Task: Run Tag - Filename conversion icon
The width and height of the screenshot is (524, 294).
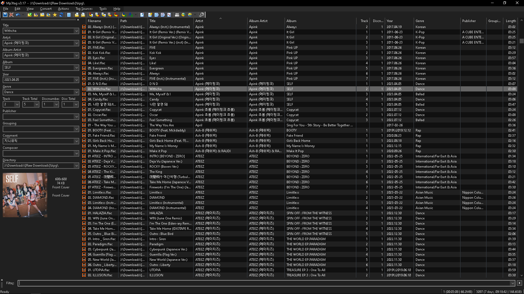Action: 91,15
